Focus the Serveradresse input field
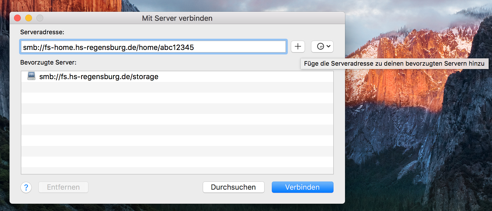The width and height of the screenshot is (492, 211). tap(238, 47)
